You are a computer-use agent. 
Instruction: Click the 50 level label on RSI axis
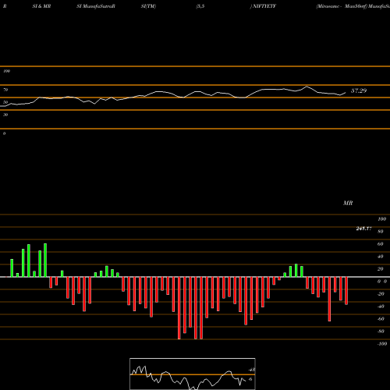pyautogui.click(x=5, y=102)
